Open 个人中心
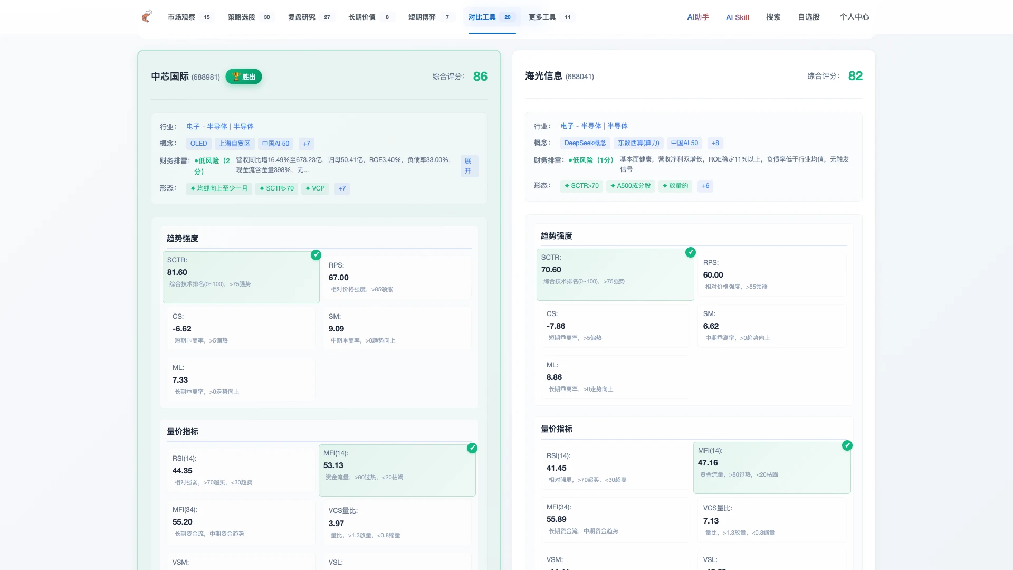Viewport: 1013px width, 570px height. click(x=855, y=17)
